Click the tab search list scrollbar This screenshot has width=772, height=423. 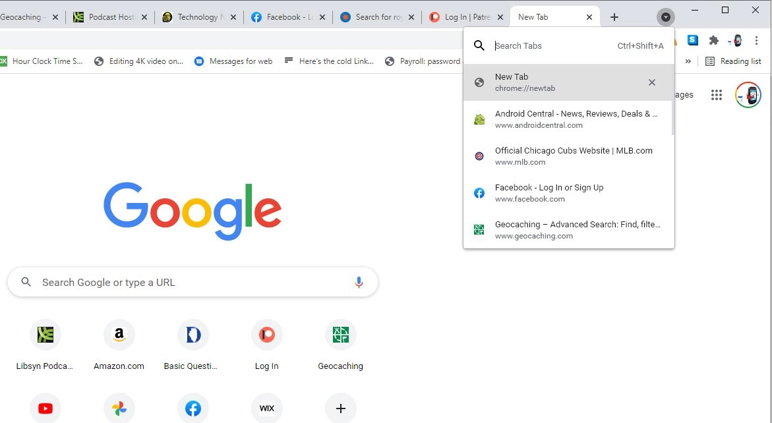[672, 100]
